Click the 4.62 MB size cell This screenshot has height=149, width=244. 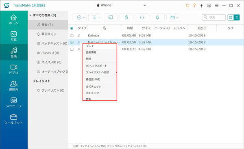(145, 49)
